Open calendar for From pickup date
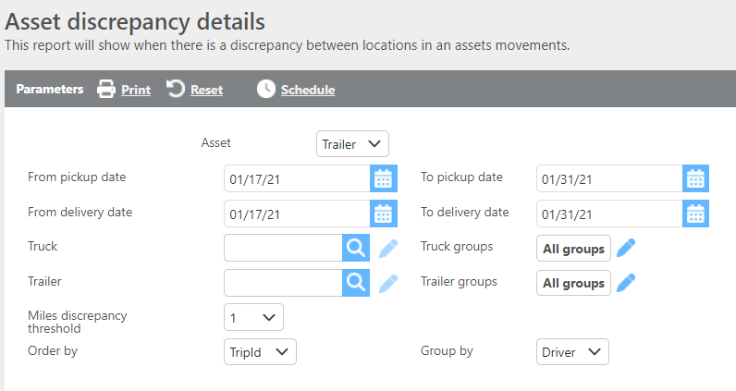Viewport: 736px width, 391px height. coord(383,178)
